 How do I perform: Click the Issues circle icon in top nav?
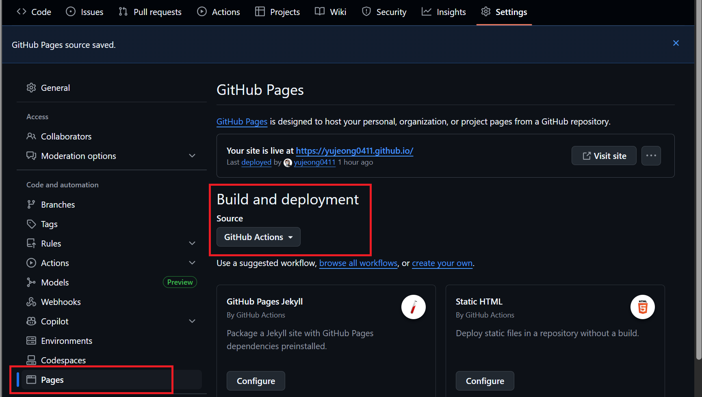tap(71, 12)
